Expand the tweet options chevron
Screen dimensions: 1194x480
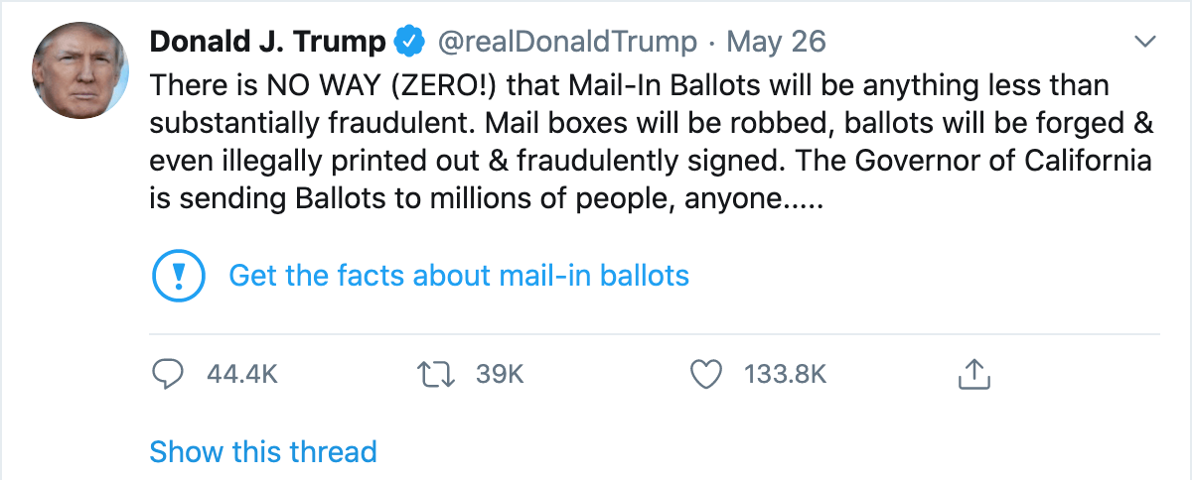[1145, 42]
